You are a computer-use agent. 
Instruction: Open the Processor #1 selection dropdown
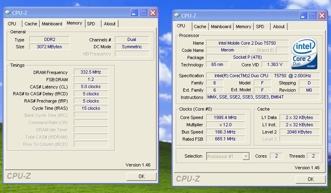pos(246,156)
